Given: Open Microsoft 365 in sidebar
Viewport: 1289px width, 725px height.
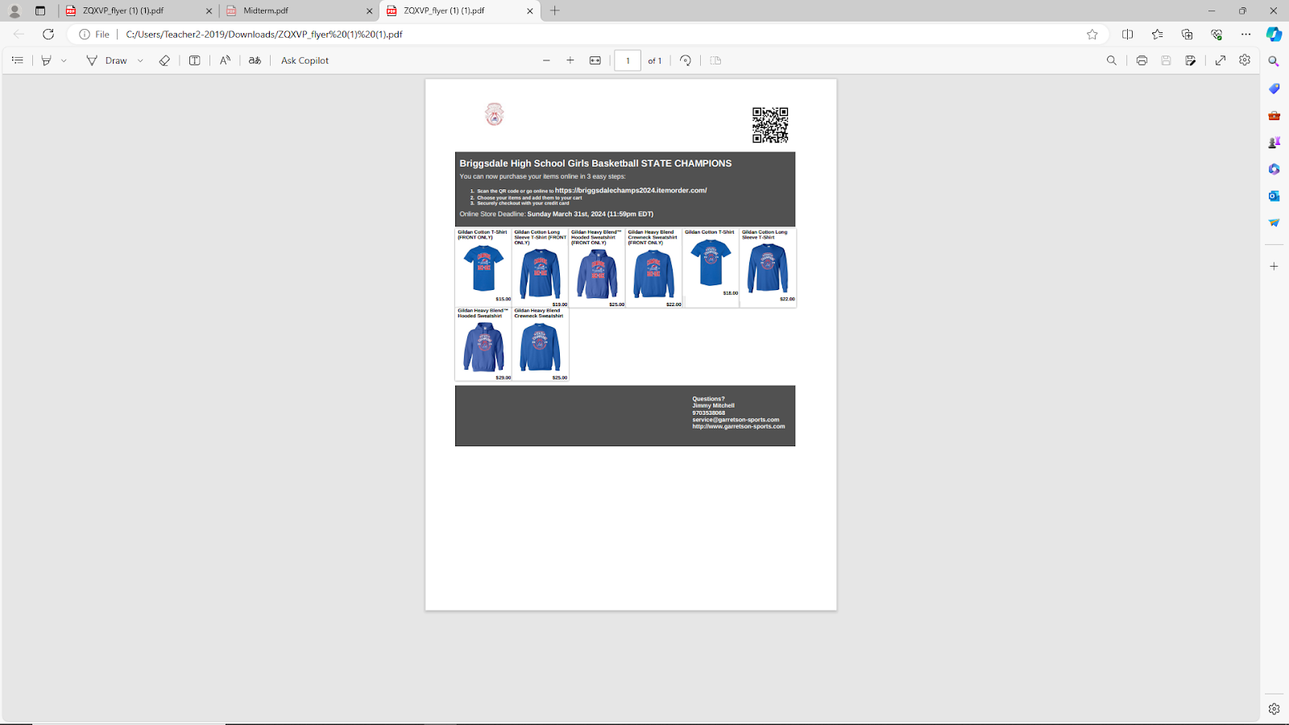Looking at the screenshot, I should click(x=1274, y=169).
